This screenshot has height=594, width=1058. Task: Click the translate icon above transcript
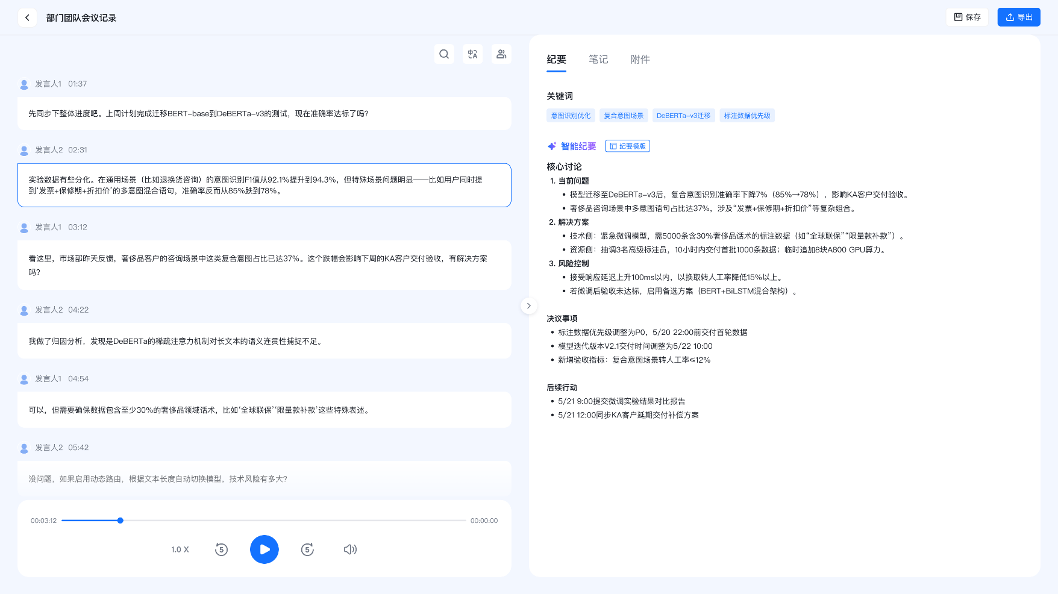(x=472, y=54)
